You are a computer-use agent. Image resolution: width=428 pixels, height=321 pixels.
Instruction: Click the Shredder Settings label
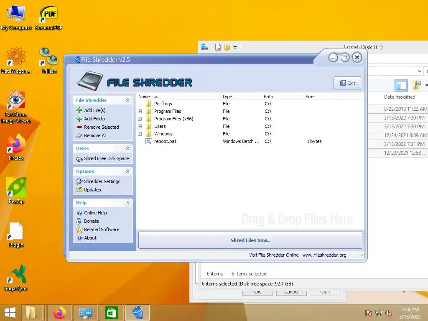[102, 181]
